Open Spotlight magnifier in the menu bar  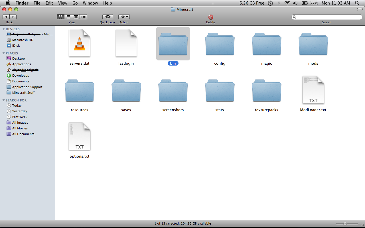pyautogui.click(x=357, y=3)
